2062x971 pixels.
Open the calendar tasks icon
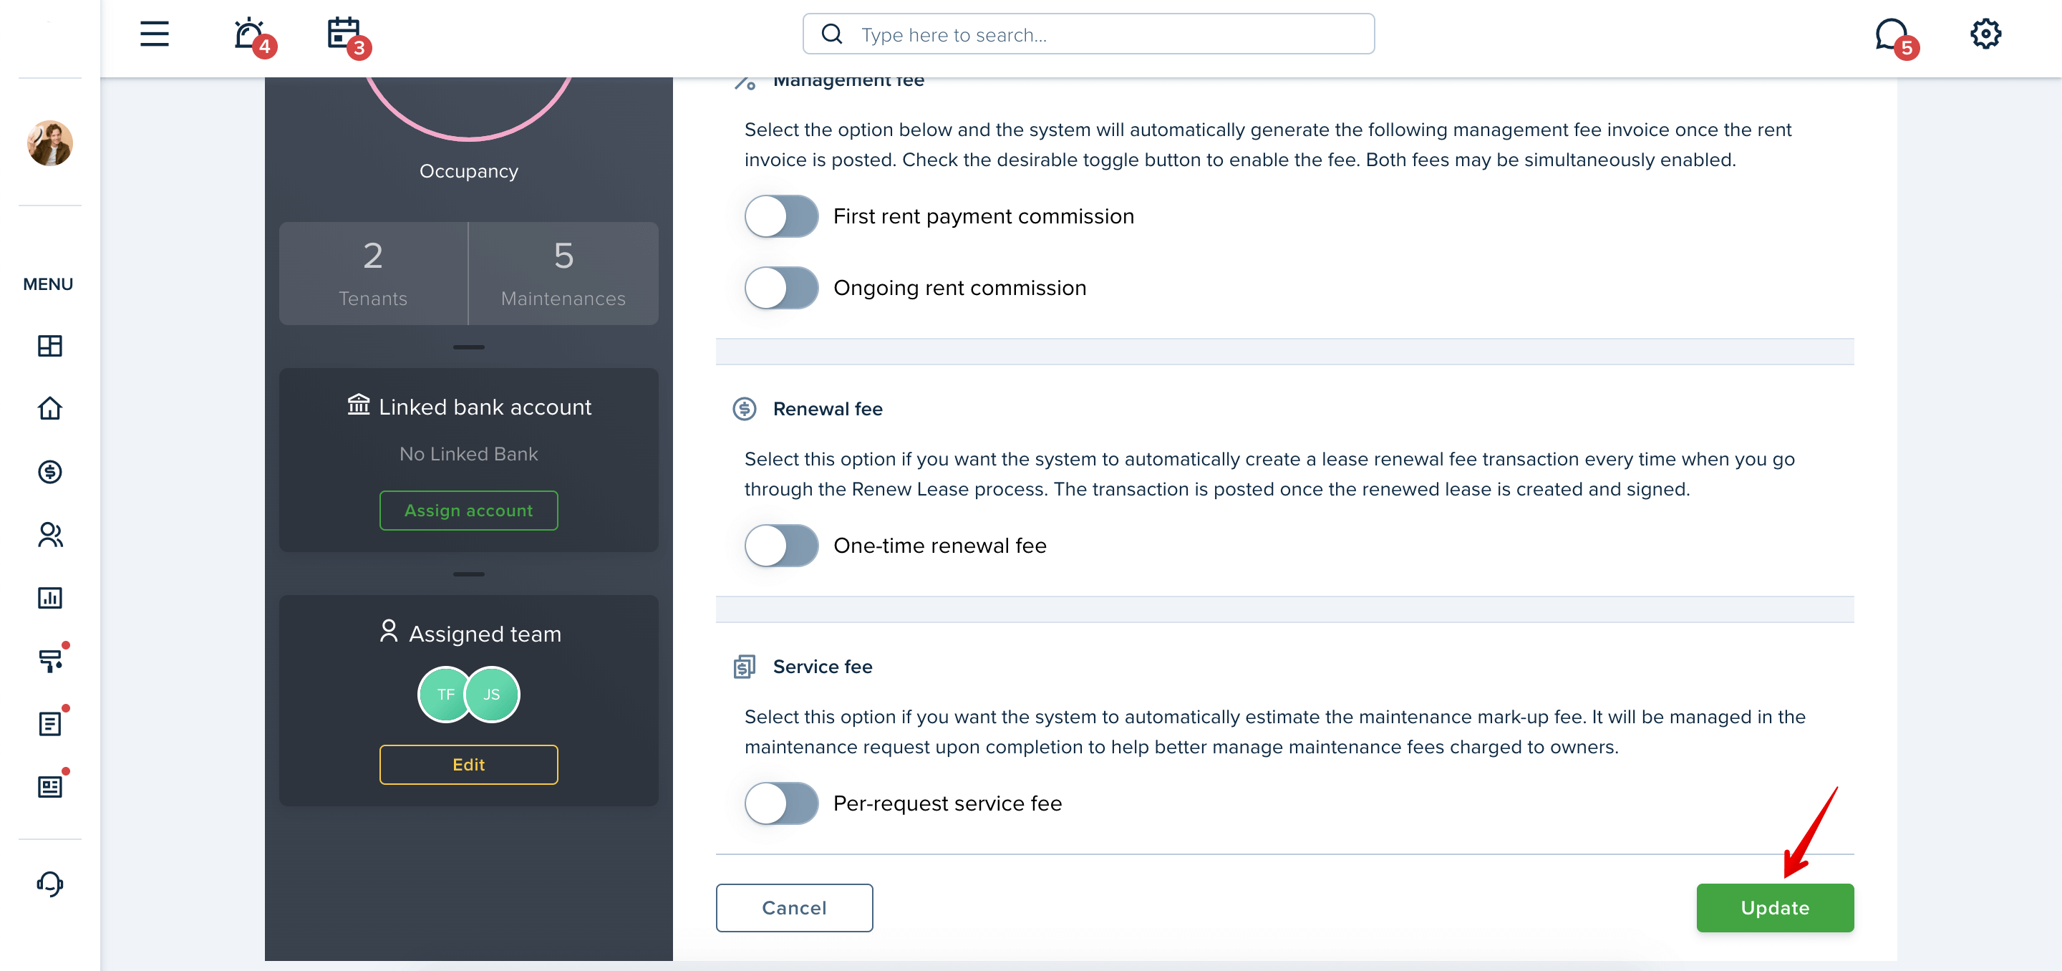tap(344, 34)
